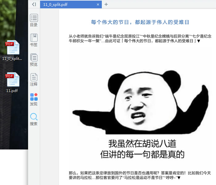Collapse the left sidebar panel

[x=34, y=4]
